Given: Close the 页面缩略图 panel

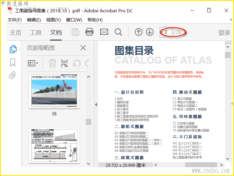Looking at the screenshot, I should point(83,48).
